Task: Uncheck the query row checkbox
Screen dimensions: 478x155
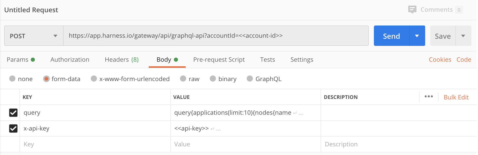Action: 13,113
